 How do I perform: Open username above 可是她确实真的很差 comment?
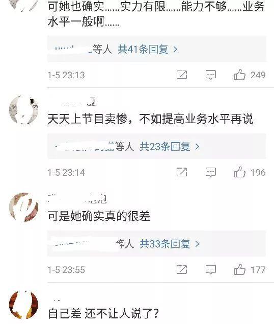coord(77,199)
